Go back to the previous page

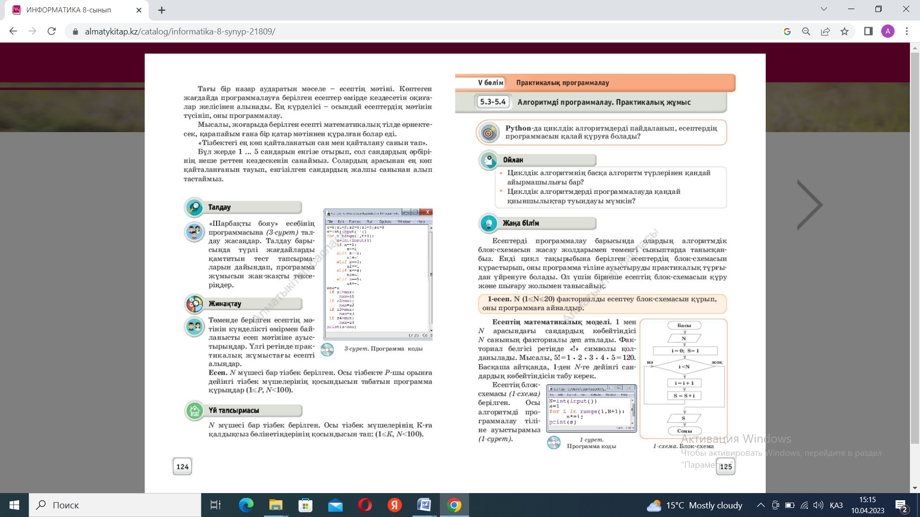(13, 32)
